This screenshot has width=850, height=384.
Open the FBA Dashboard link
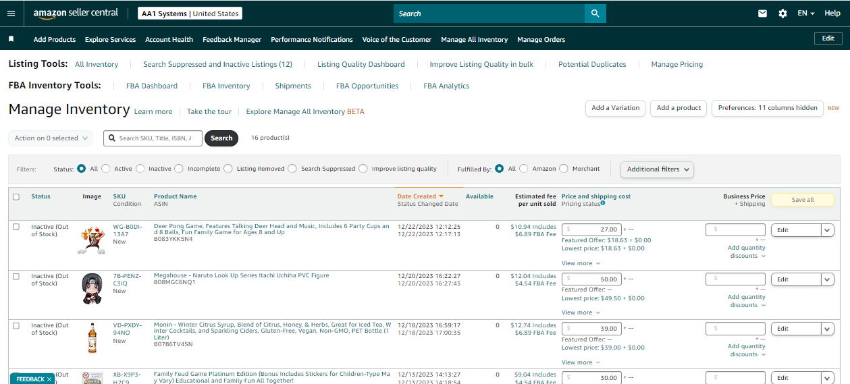(x=152, y=86)
